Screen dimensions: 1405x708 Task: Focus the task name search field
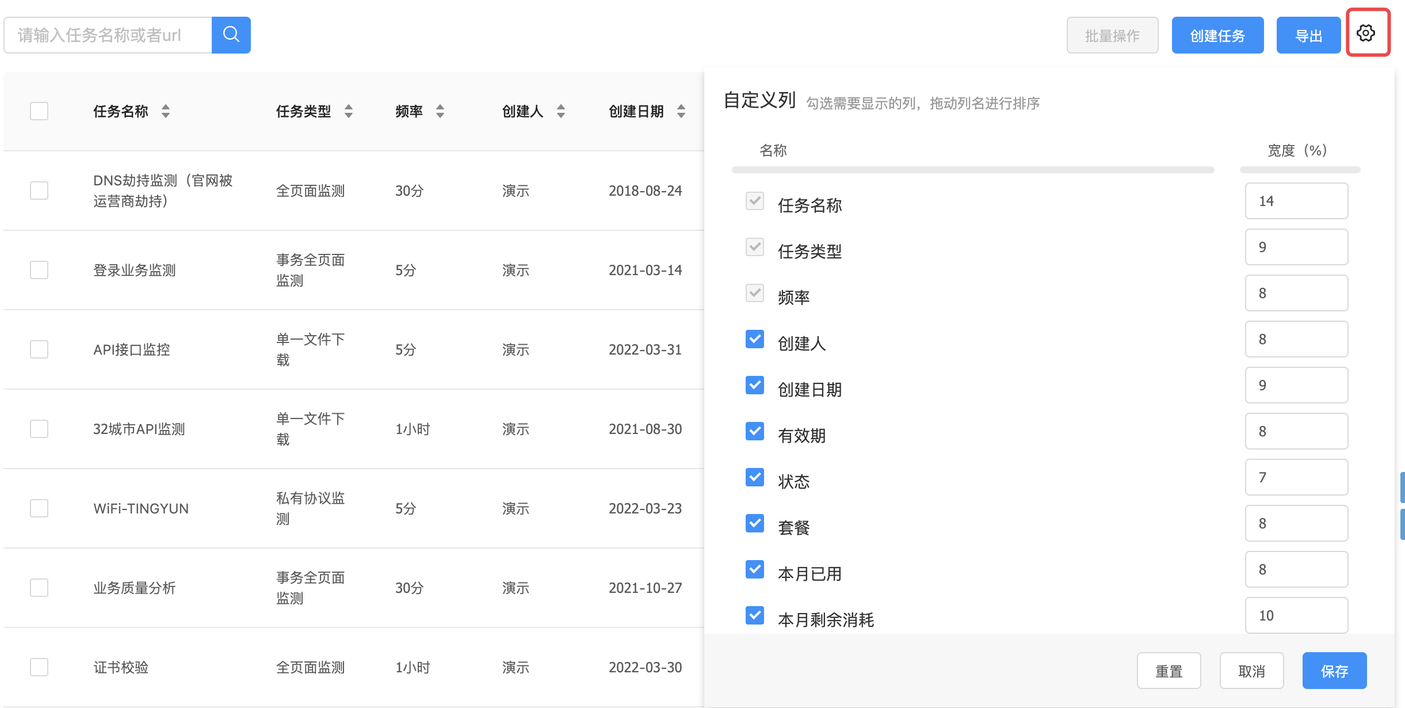click(x=109, y=35)
